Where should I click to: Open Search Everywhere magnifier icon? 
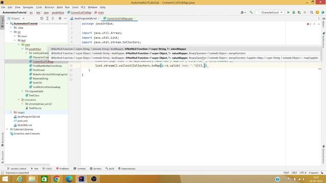coord(312,12)
